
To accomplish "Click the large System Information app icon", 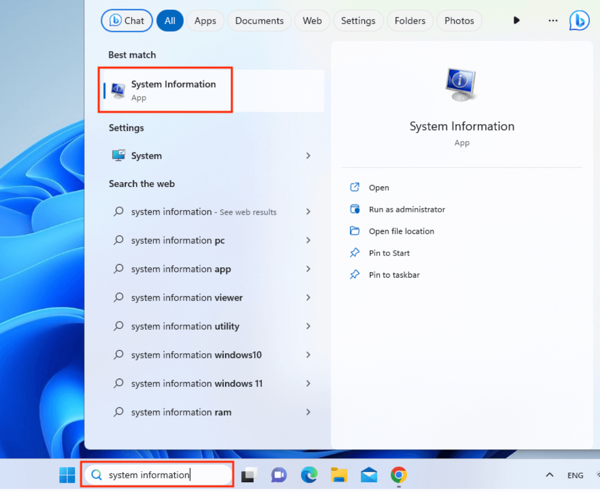I will [461, 84].
